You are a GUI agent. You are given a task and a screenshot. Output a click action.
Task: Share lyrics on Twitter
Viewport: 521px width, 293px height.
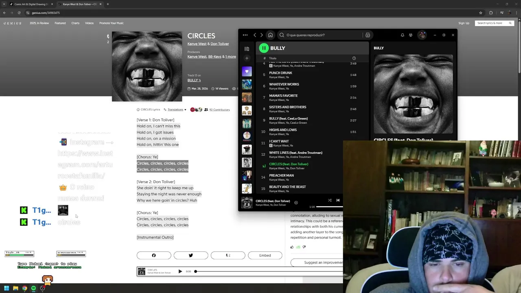(191, 255)
